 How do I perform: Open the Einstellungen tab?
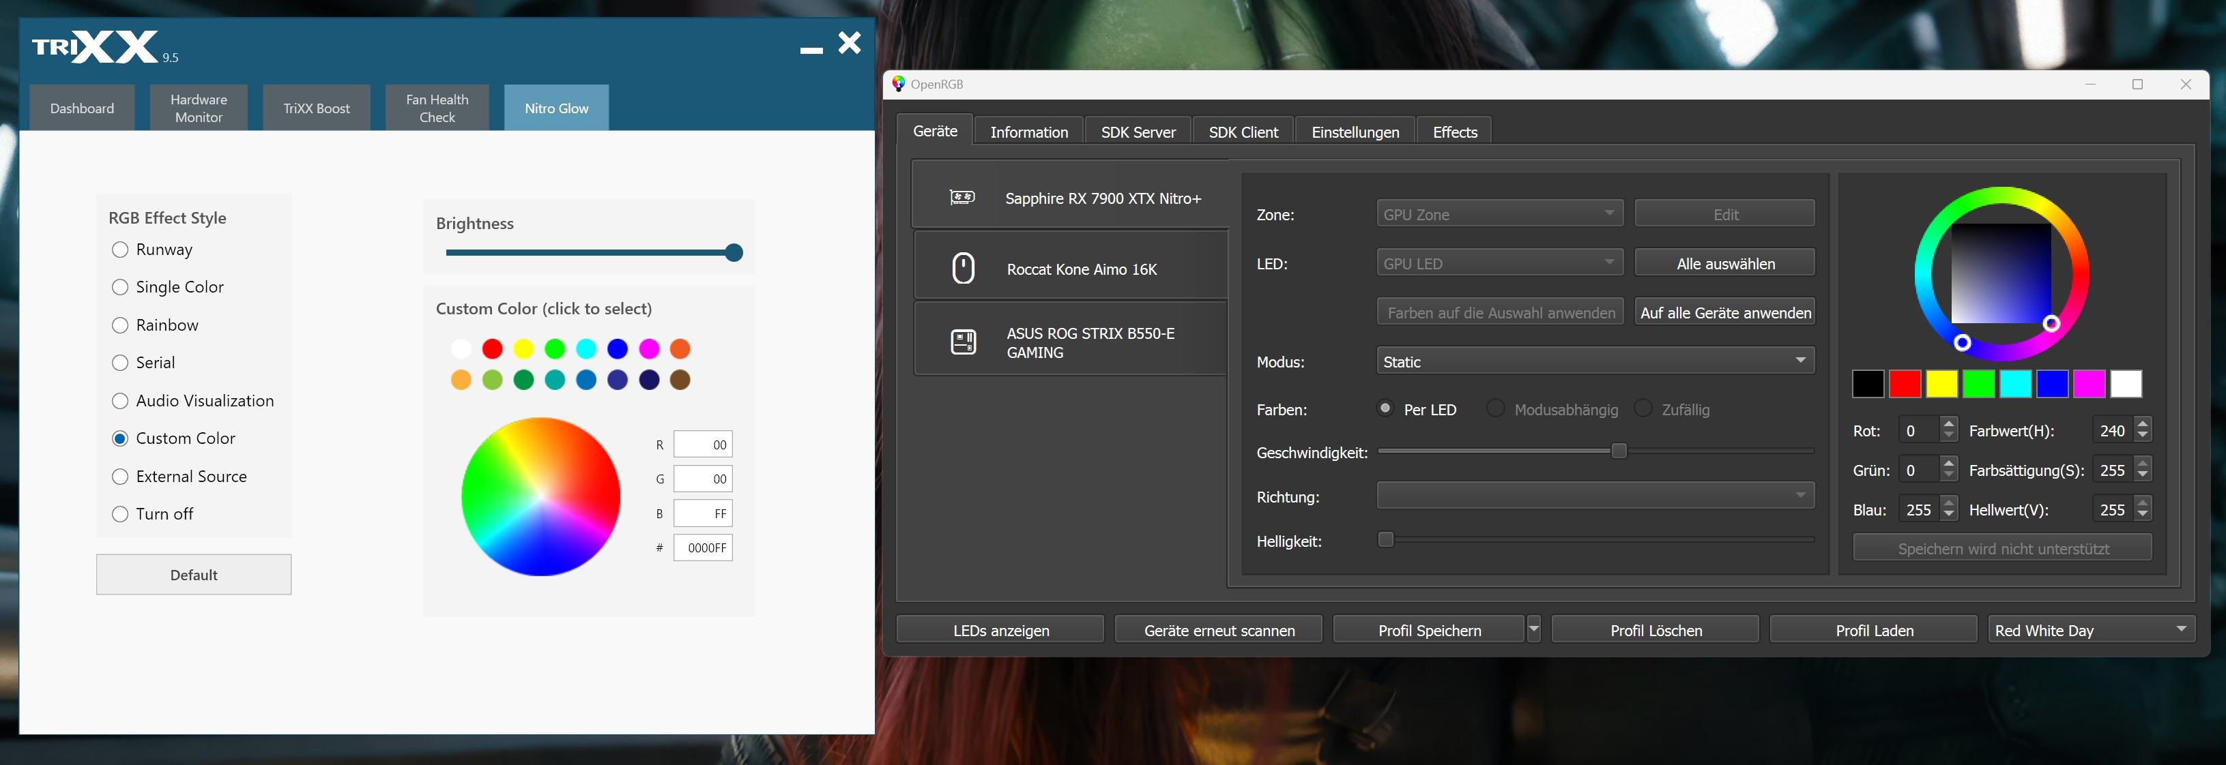pyautogui.click(x=1355, y=131)
